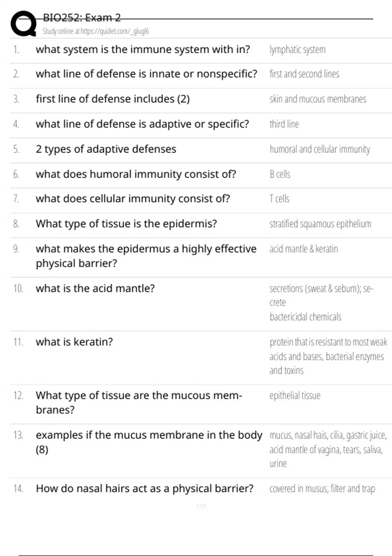Select the epidermis tissue type question
The image size is (392, 556).
pyautogui.click(x=126, y=224)
